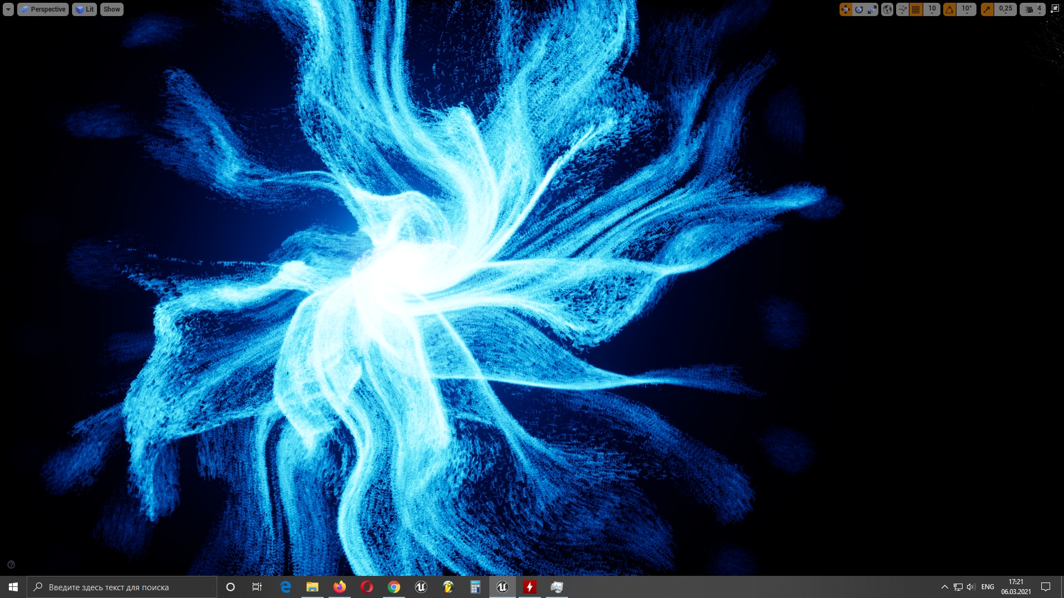This screenshot has height=598, width=1064.
Task: Open the Perspective view type menu
Action: pyautogui.click(x=43, y=9)
